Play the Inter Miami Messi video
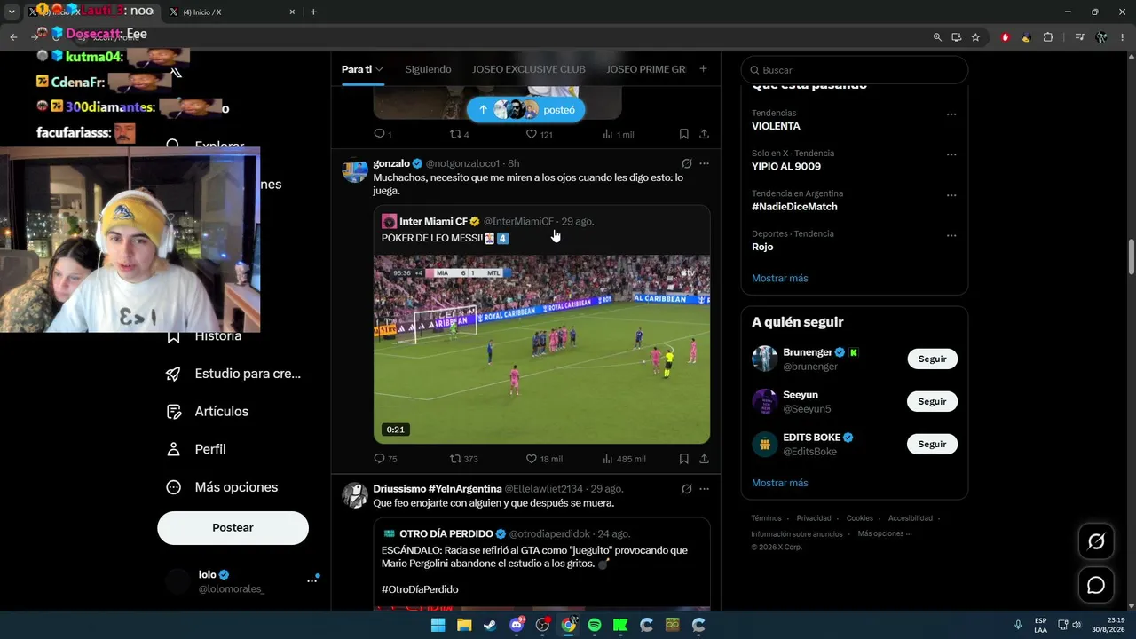 point(541,350)
